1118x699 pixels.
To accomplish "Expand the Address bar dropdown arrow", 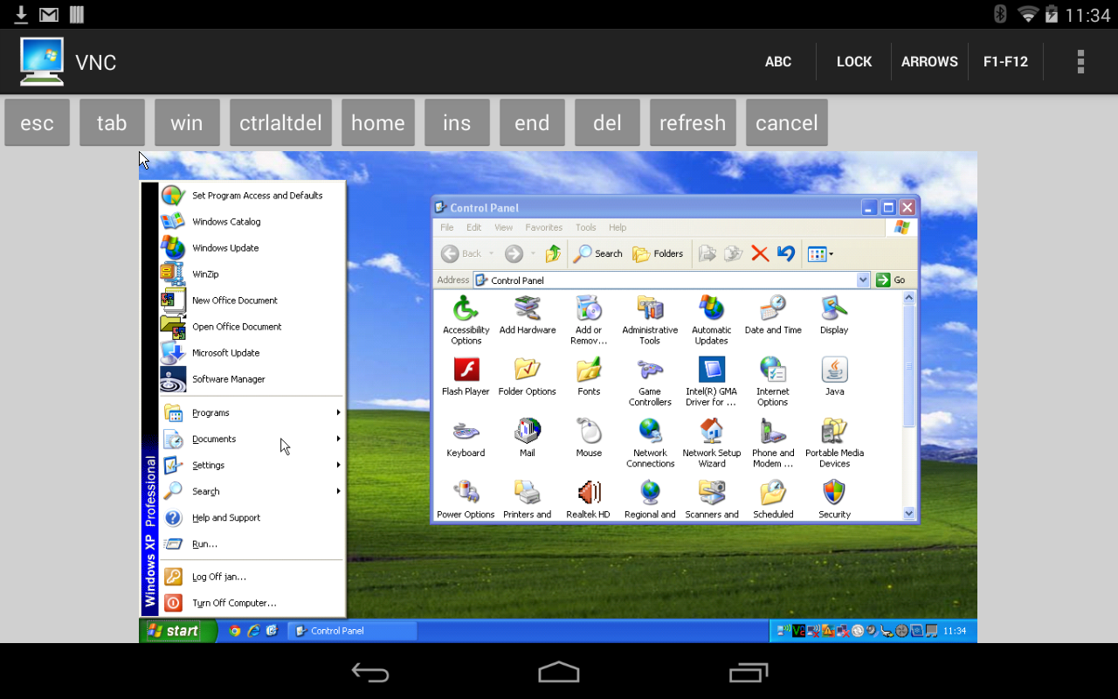I will click(863, 280).
